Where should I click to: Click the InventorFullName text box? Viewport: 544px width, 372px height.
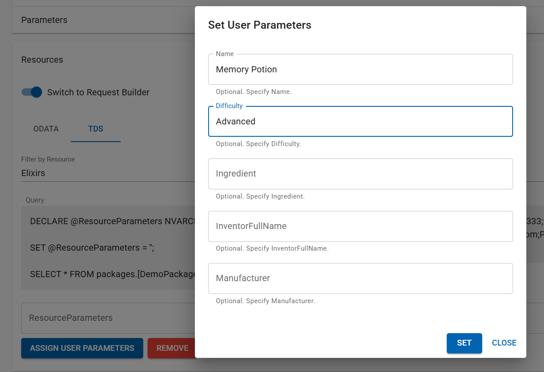pos(360,226)
